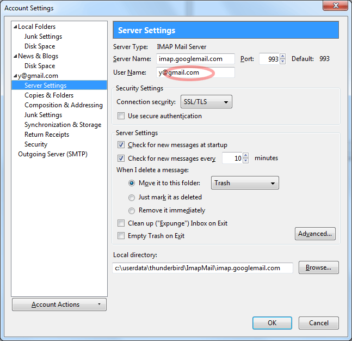Open Copies & Folders settings
Viewport: 352px width, 341px height.
49,95
